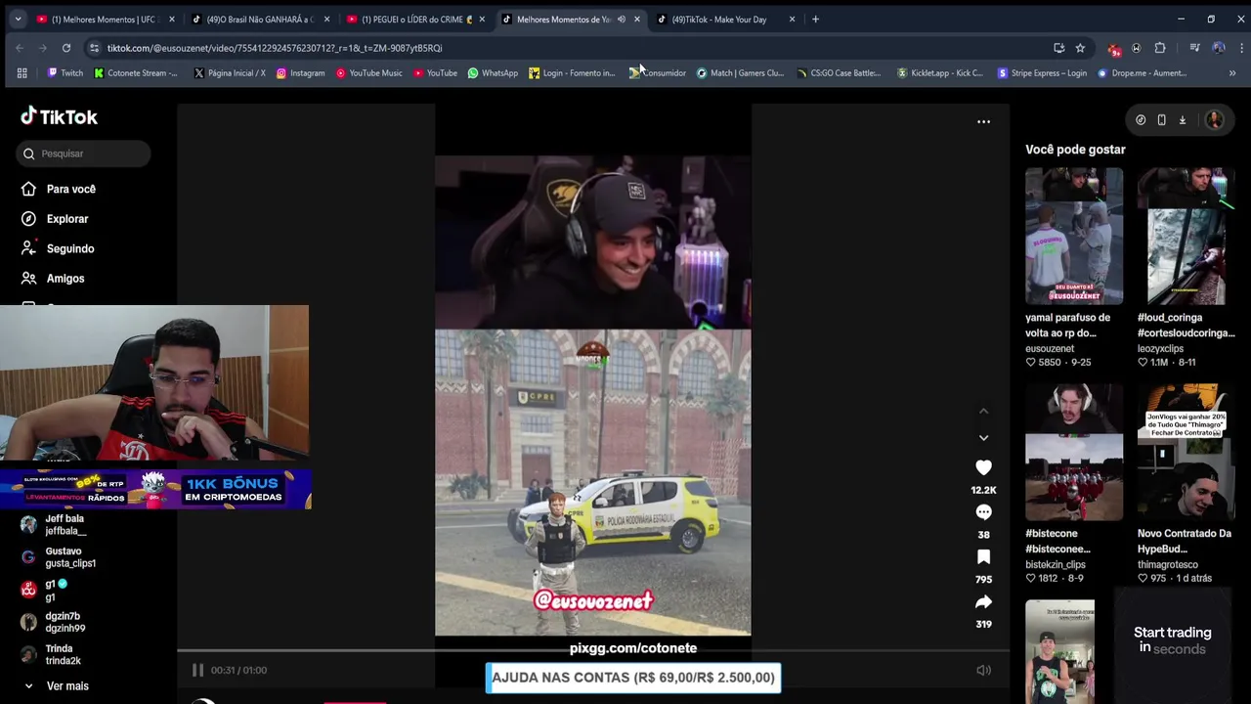Go to previous video with up chevron
Viewport: 1251px width, 704px height.
983,411
